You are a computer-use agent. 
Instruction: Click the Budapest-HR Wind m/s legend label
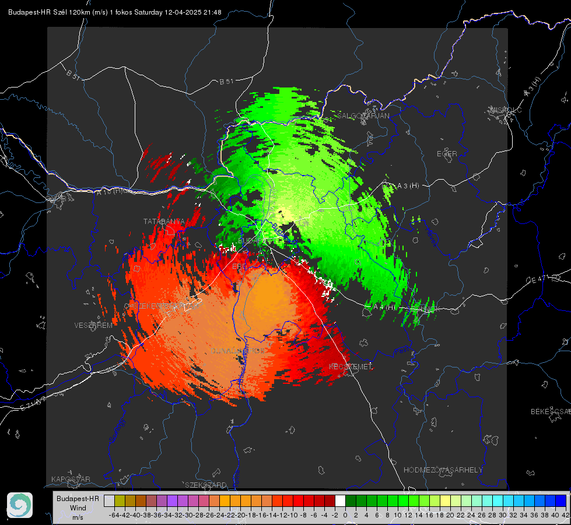pyautogui.click(x=78, y=508)
